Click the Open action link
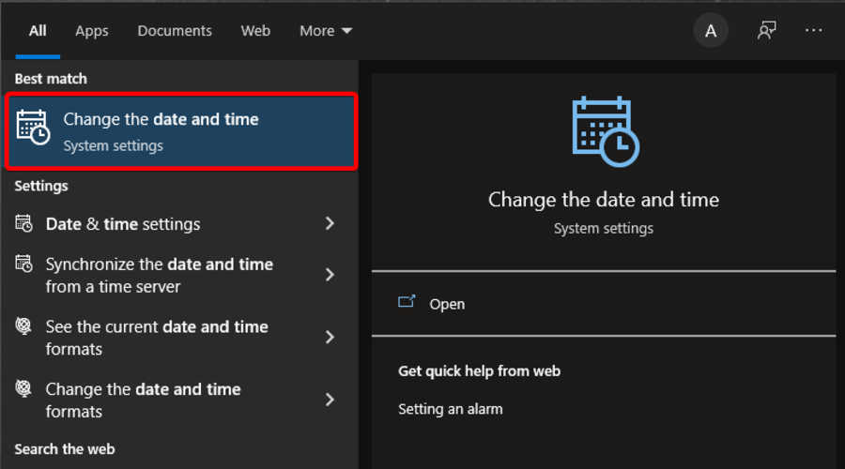 point(447,304)
